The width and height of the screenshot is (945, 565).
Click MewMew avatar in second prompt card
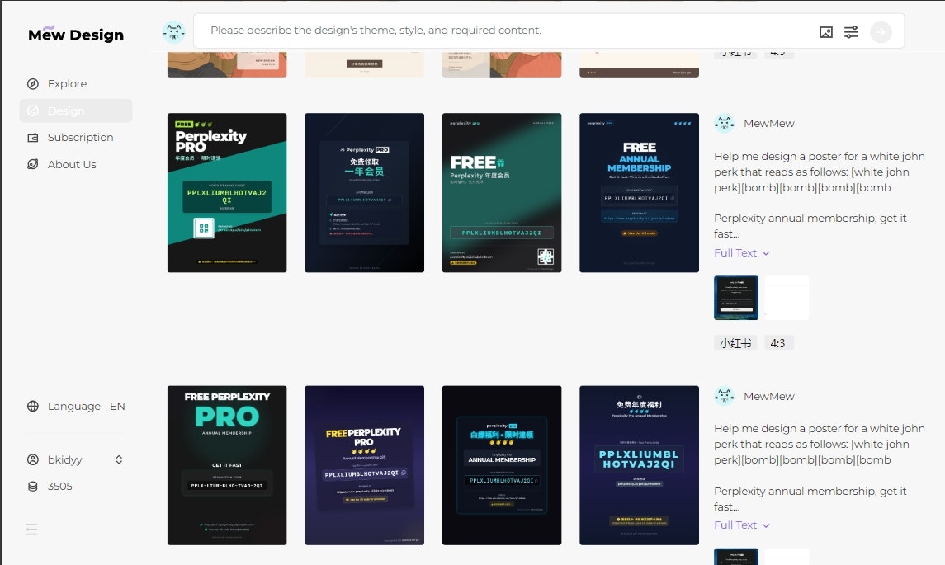click(x=725, y=396)
